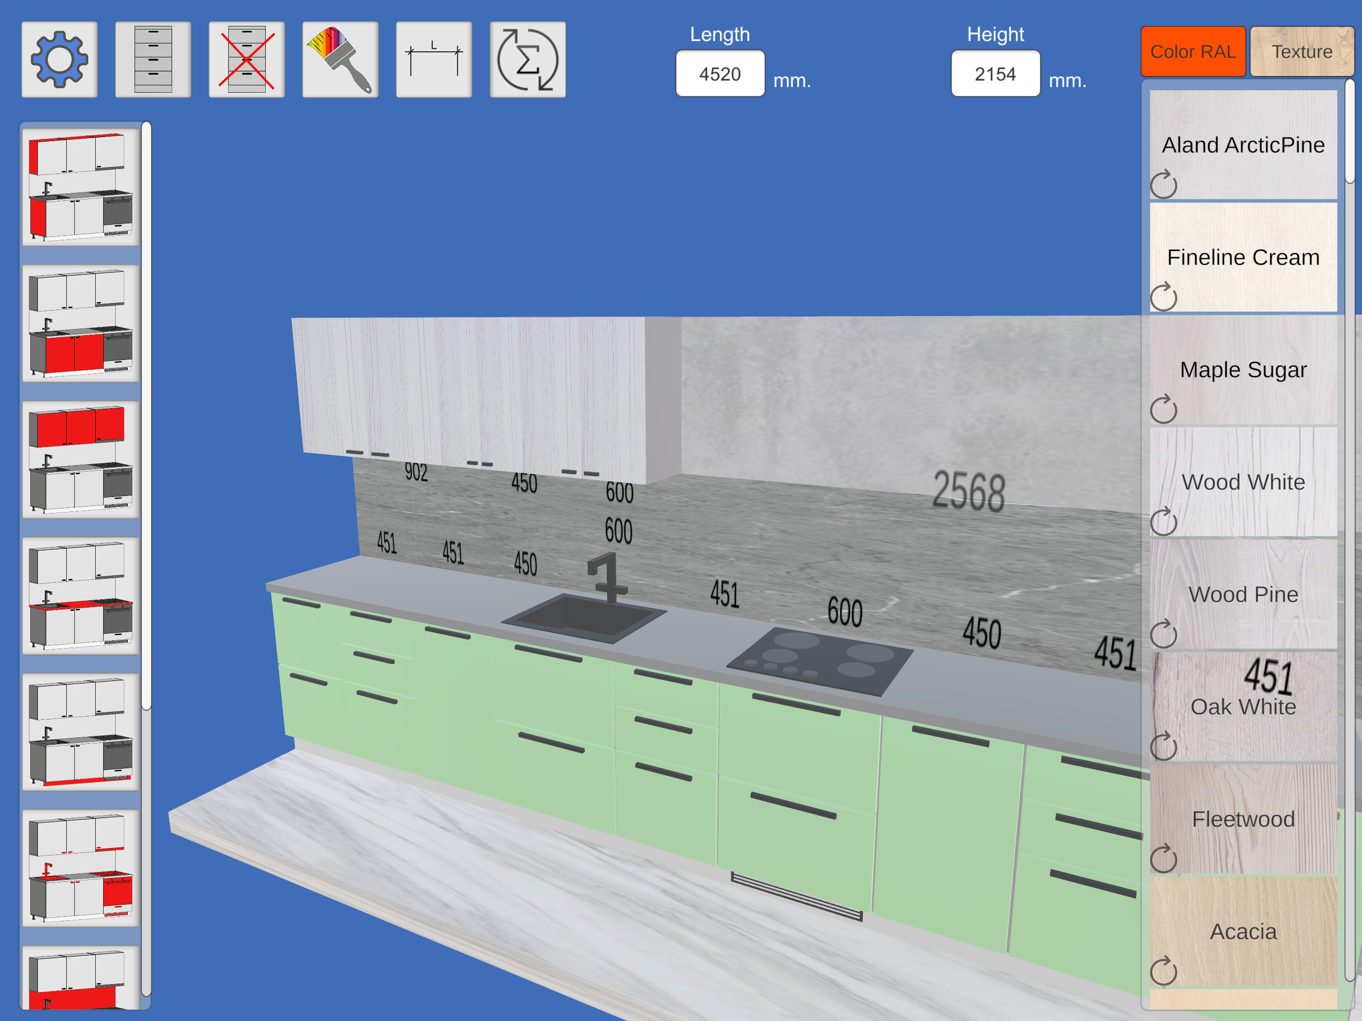Select the Maple Sugar texture

click(1243, 369)
